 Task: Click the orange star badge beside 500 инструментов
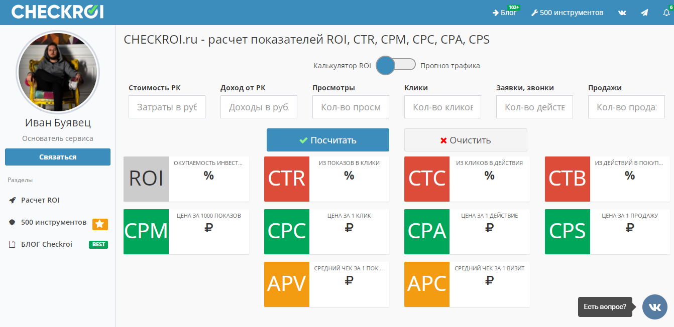100,224
